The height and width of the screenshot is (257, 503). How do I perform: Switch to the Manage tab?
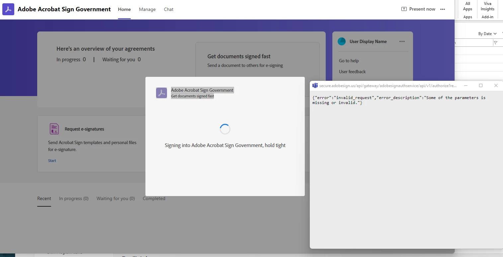[x=147, y=9]
